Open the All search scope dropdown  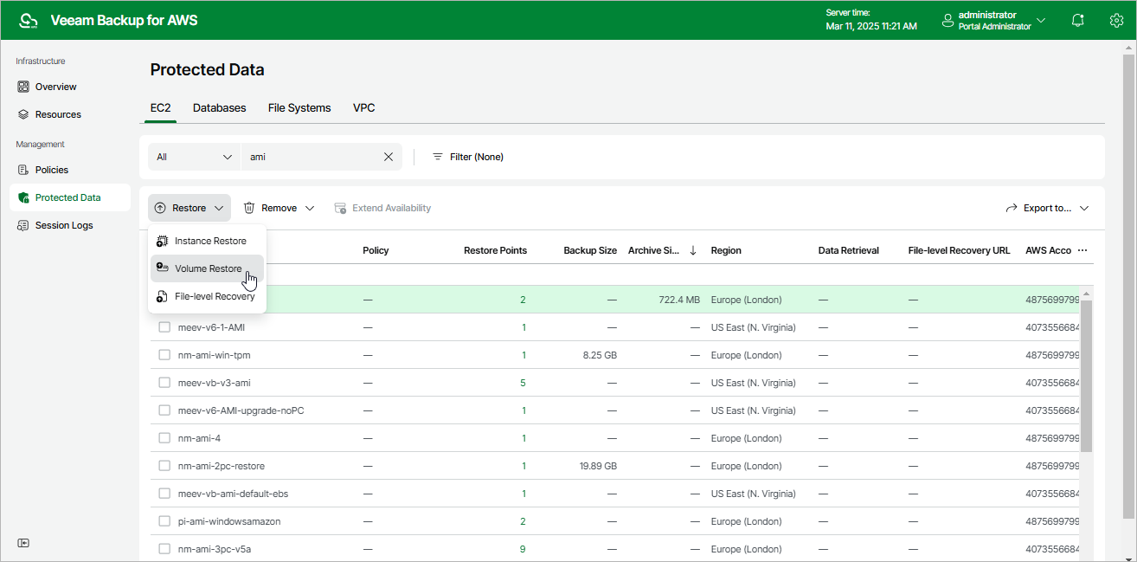tap(194, 157)
